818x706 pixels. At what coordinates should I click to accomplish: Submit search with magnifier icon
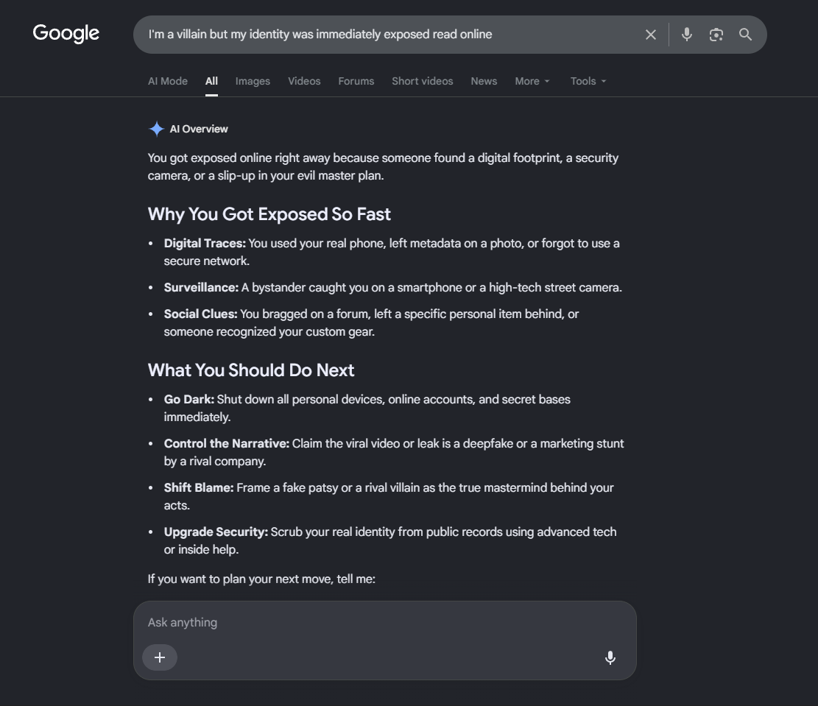(745, 35)
